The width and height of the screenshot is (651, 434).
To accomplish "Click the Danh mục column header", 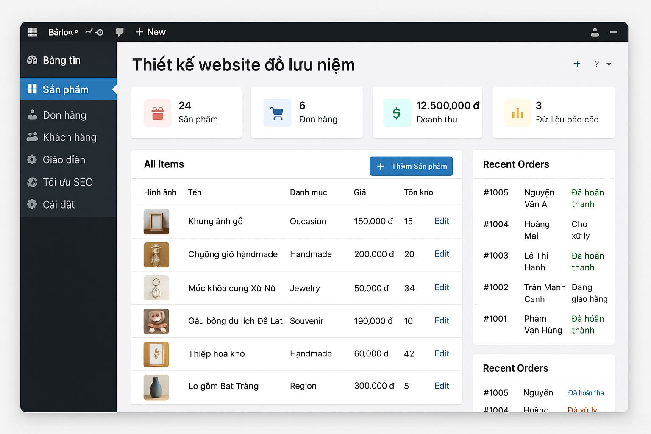I will tap(309, 192).
